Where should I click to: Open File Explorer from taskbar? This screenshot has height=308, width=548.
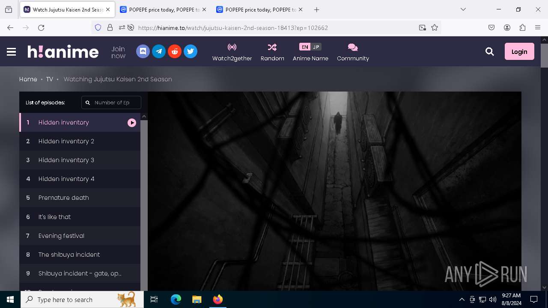(197, 299)
